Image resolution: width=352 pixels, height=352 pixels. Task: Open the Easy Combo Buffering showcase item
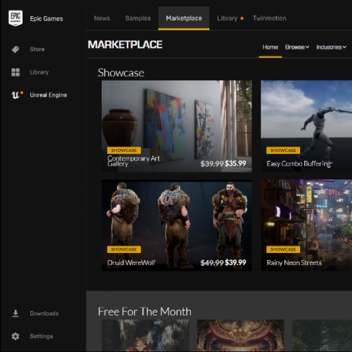pyautogui.click(x=306, y=126)
